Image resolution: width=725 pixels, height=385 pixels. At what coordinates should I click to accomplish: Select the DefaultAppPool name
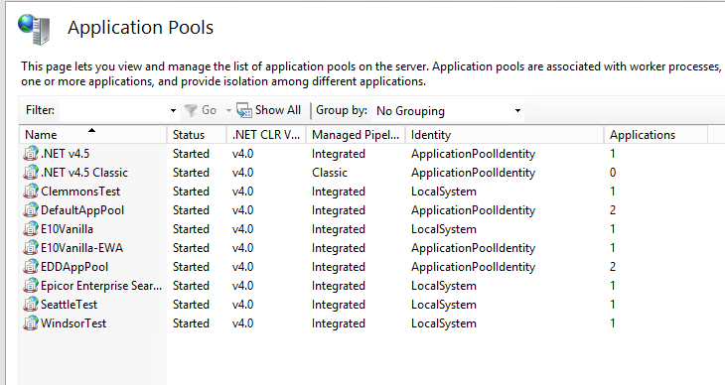[x=82, y=210]
